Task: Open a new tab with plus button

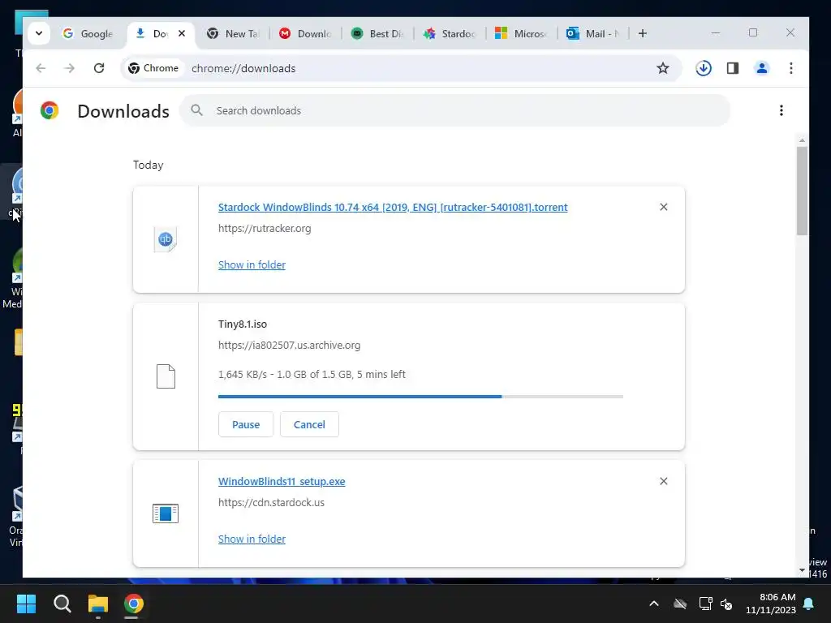Action: 643,33
